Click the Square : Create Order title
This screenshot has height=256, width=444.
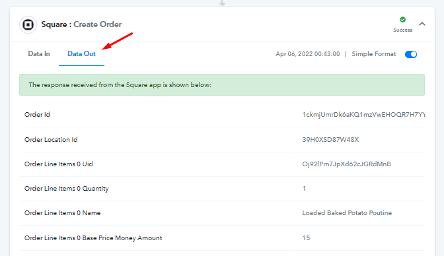click(81, 24)
